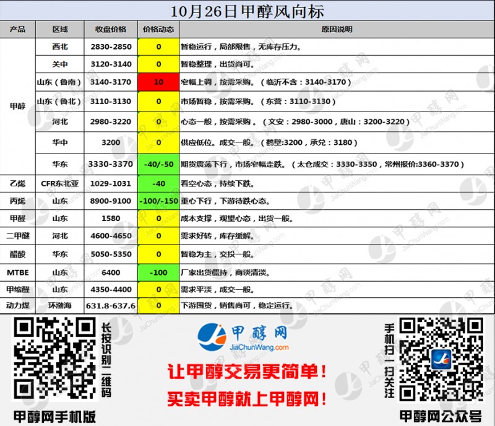Click the 甲醇网手机版 QR code

point(54,359)
